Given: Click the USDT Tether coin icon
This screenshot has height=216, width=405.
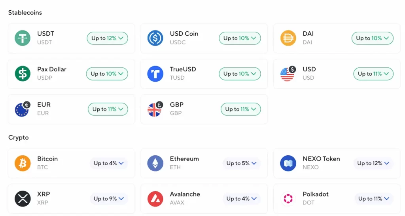Looking at the screenshot, I should pos(23,38).
